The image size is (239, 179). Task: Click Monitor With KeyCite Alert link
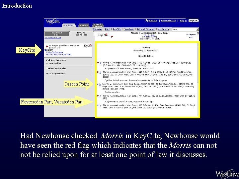point(59,54)
